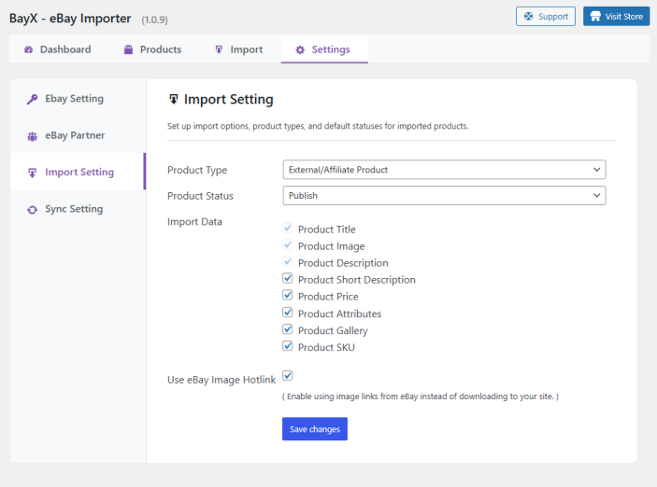Image resolution: width=657 pixels, height=487 pixels.
Task: Click the Settings tab gear icon
Action: point(300,49)
